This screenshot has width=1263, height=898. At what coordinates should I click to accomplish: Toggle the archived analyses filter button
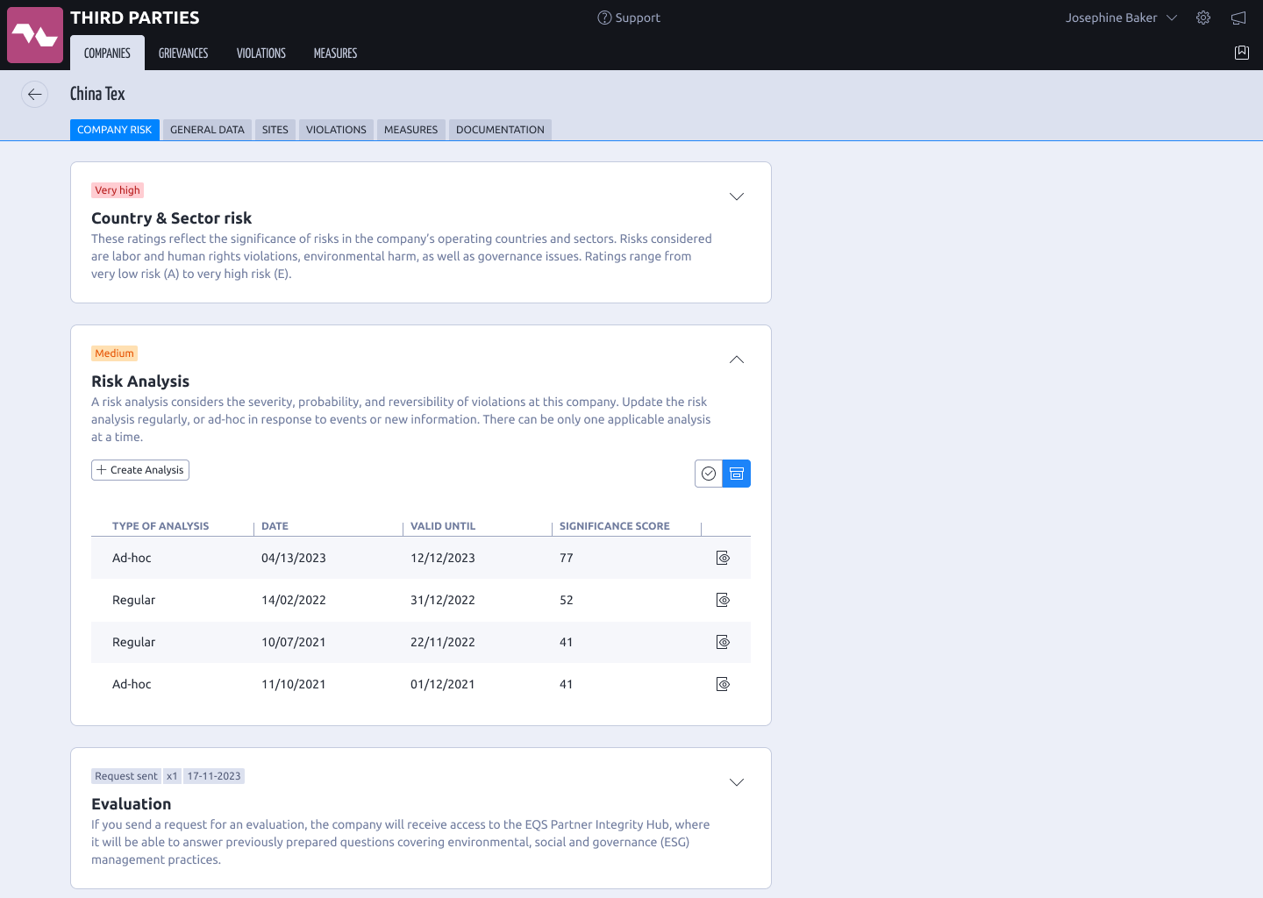click(x=737, y=474)
